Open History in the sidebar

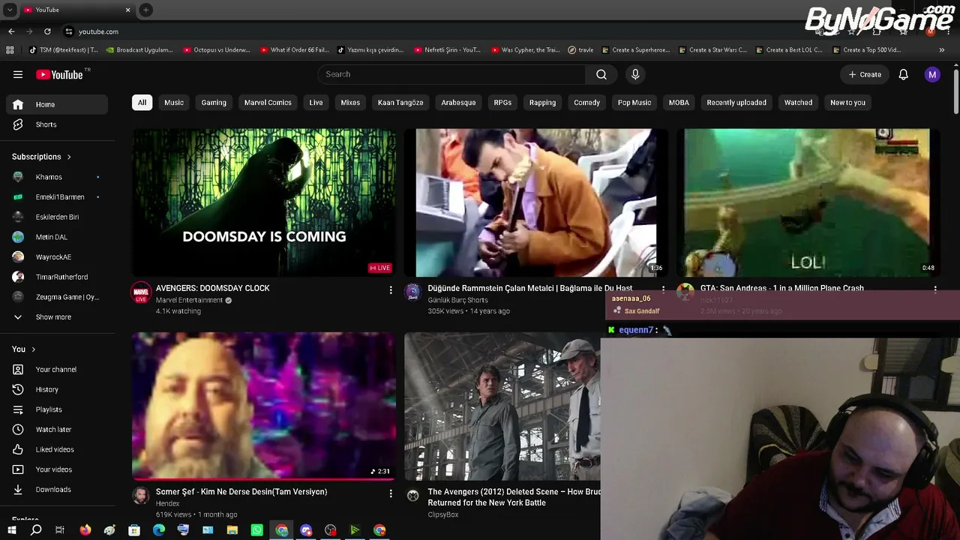coord(57,389)
